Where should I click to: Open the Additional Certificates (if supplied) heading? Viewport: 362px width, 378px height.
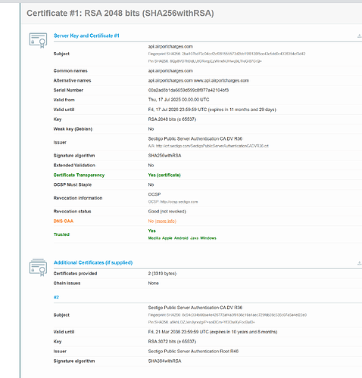tap(93, 262)
